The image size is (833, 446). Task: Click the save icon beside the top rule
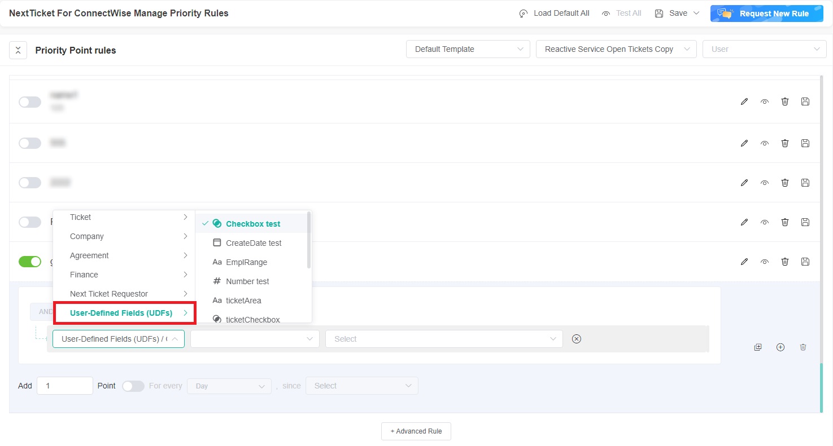tap(805, 101)
